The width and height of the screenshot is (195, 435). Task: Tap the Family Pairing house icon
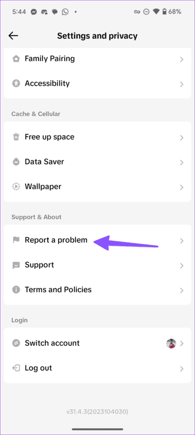tap(16, 59)
